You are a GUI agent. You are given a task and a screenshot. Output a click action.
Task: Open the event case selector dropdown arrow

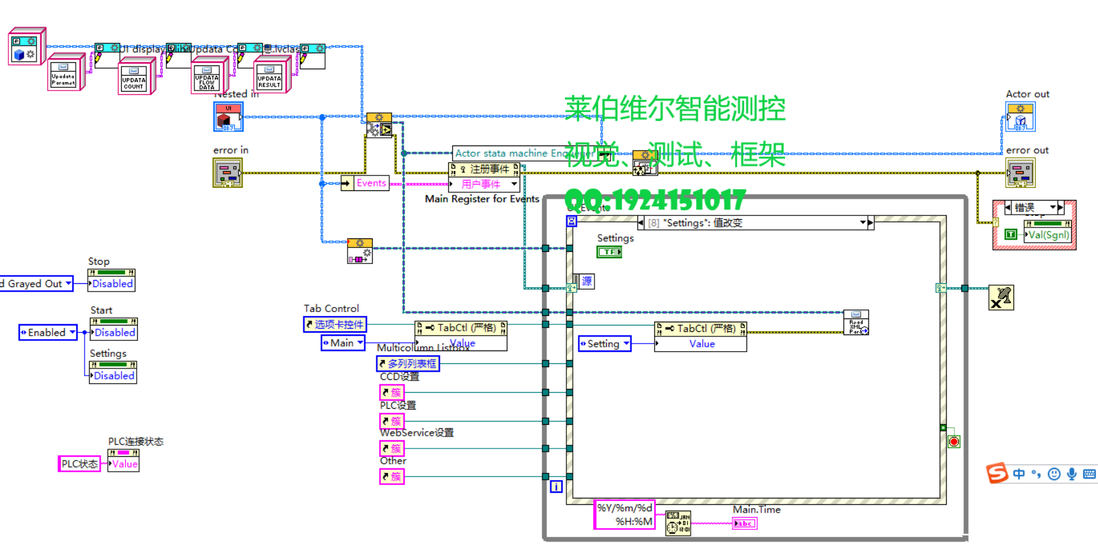[863, 222]
